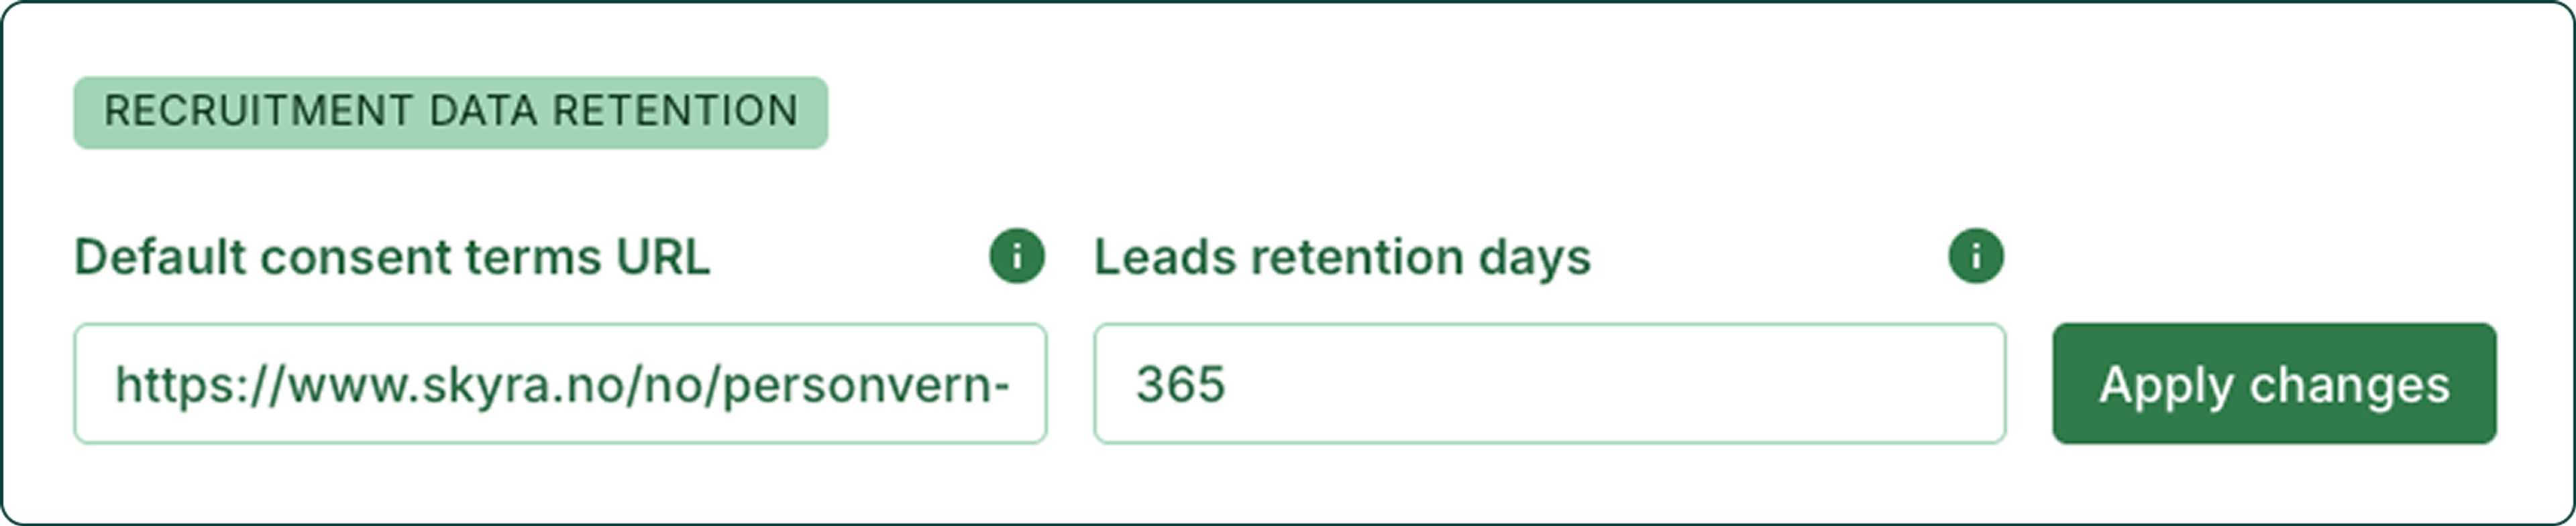Screen dimensions: 2576x526
Task: Open the retention days information bubble icon
Action: [1976, 257]
